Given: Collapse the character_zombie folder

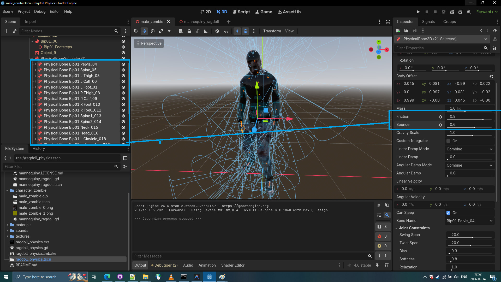Looking at the screenshot, I should [x=7, y=190].
